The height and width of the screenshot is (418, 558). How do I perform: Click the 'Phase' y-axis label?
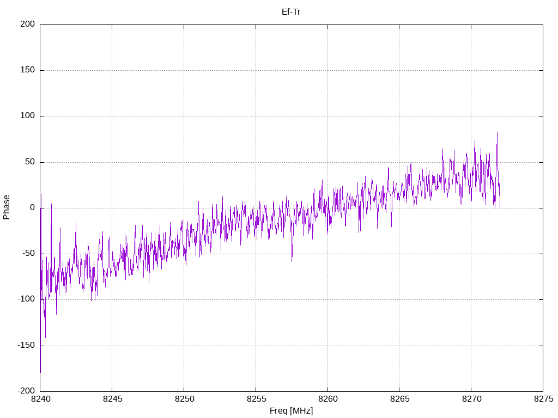click(7, 207)
